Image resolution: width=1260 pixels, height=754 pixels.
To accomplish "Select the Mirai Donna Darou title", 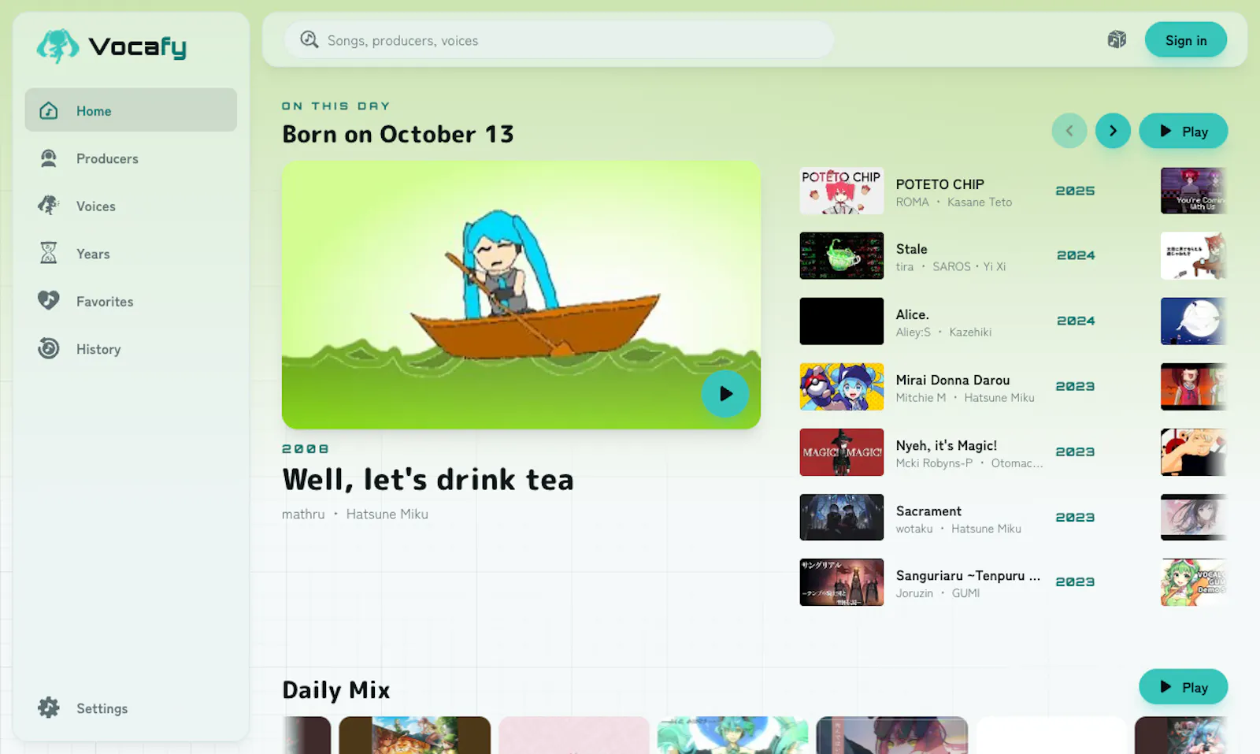I will point(953,380).
